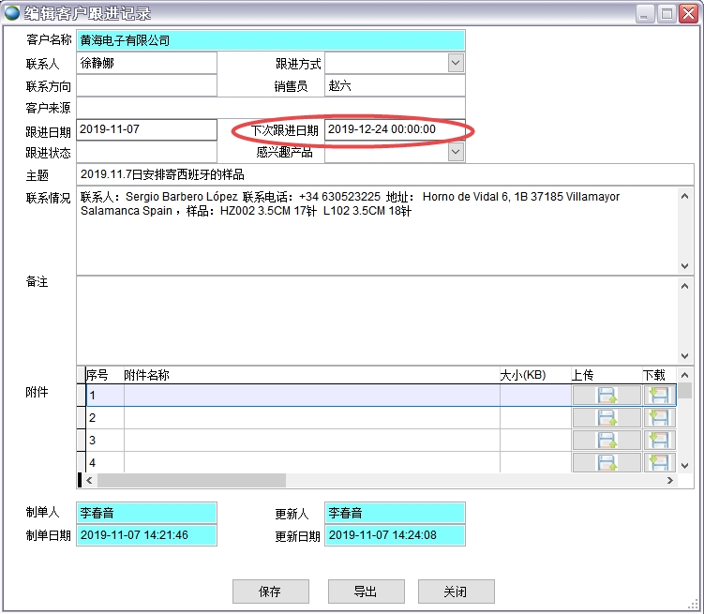704x614 pixels.
Task: Click upload icon for attachment row 1
Action: pyautogui.click(x=607, y=396)
